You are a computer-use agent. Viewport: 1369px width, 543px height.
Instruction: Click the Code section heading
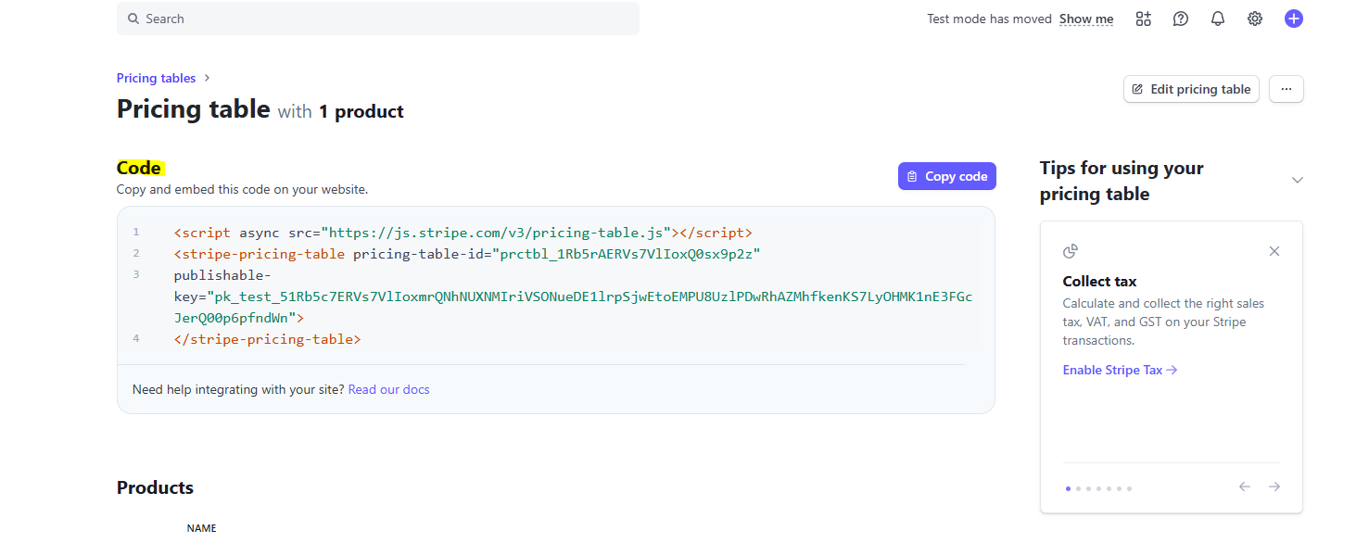139,168
